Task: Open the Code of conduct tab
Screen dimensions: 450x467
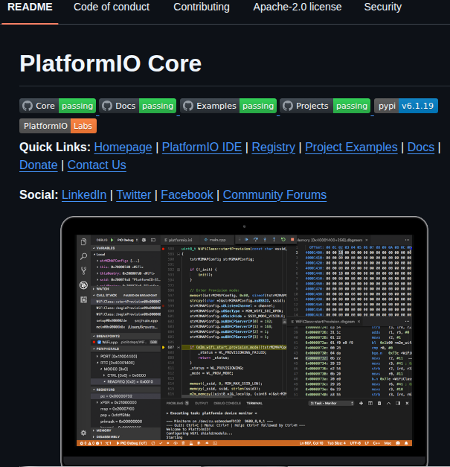Action: [112, 7]
